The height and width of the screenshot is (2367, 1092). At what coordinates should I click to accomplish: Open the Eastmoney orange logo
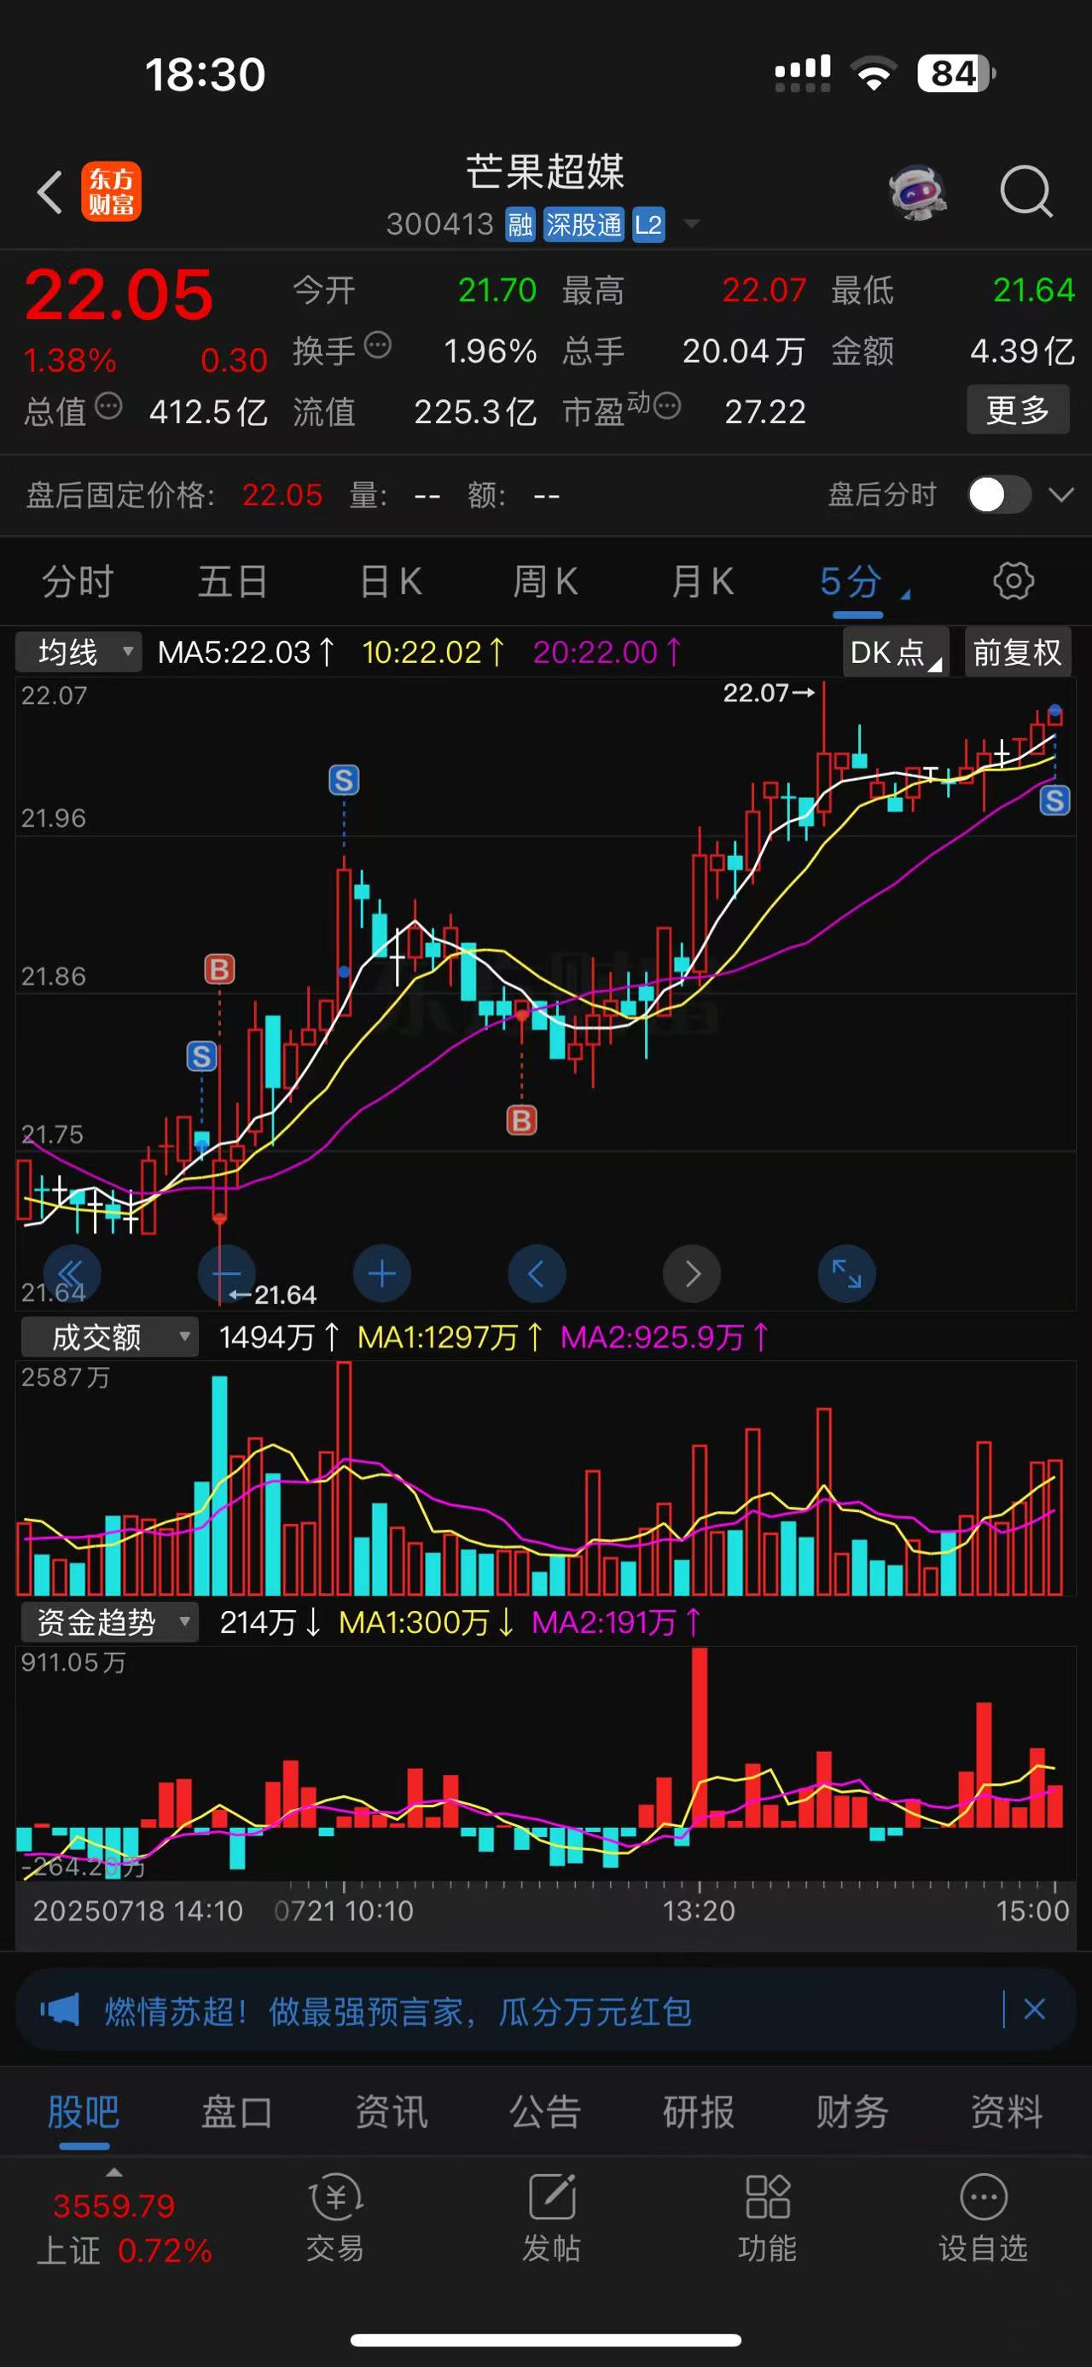coord(111,191)
